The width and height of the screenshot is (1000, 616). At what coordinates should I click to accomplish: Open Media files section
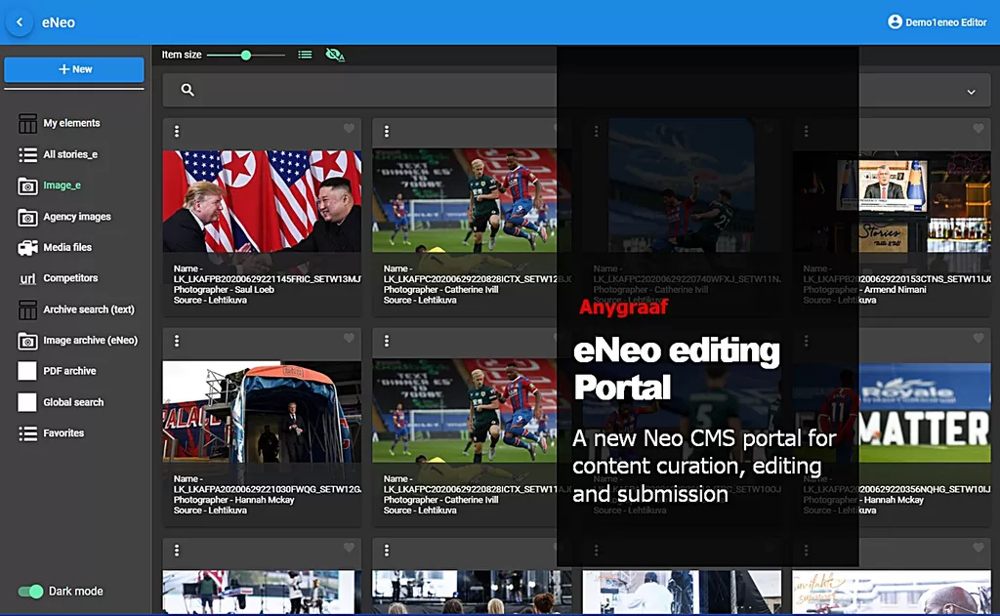pos(67,247)
